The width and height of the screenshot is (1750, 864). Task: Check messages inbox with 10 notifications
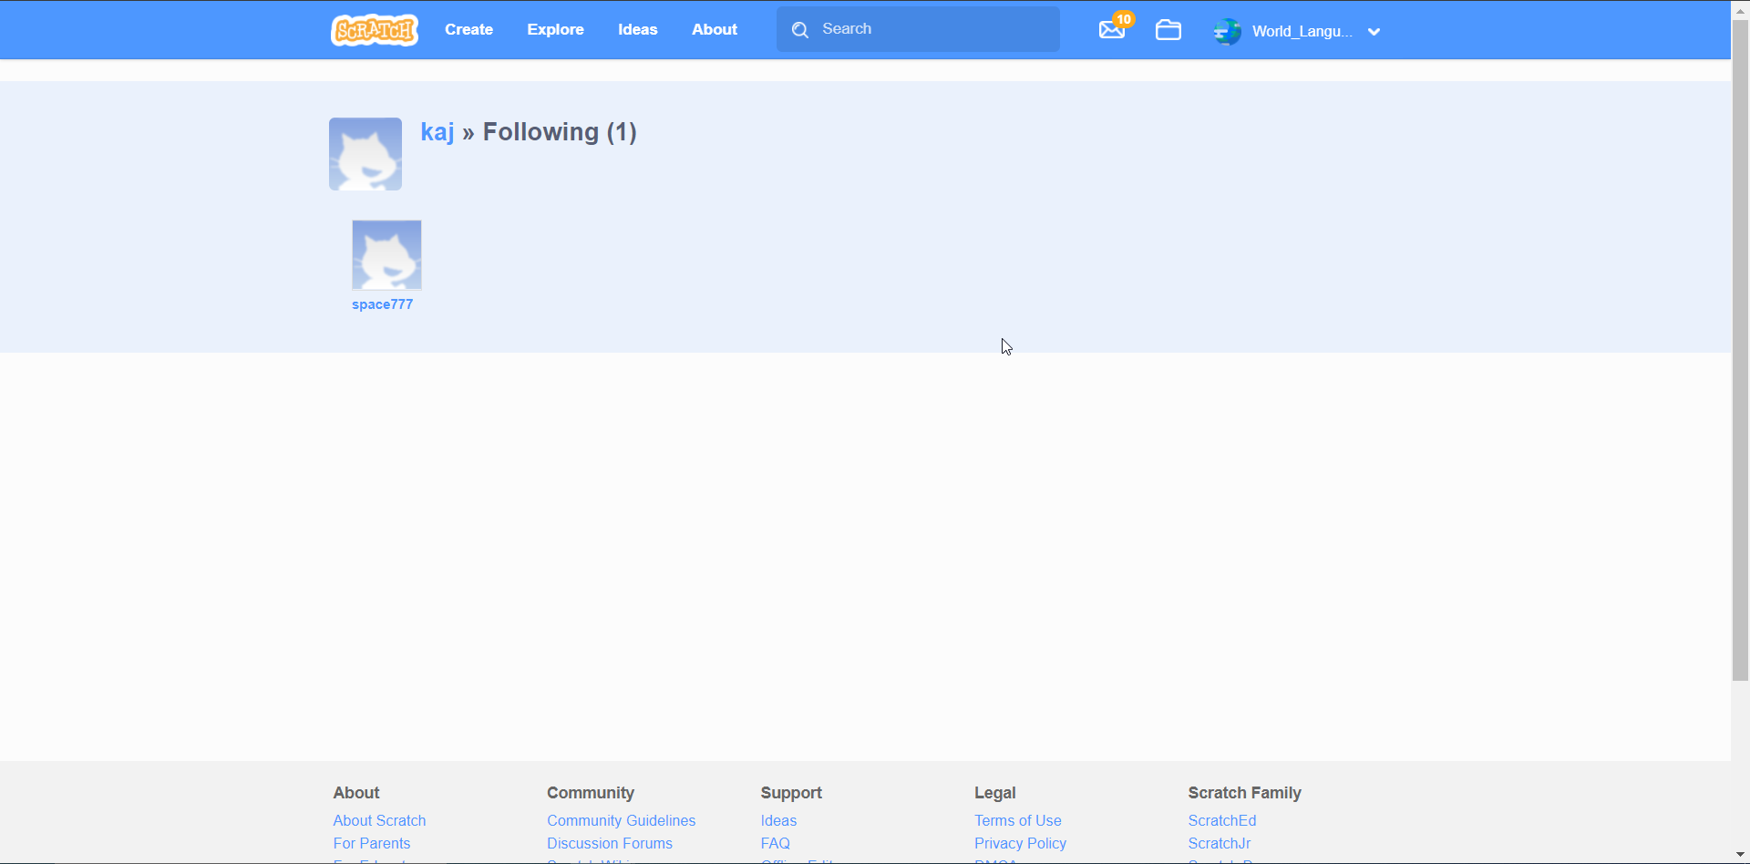1111,29
